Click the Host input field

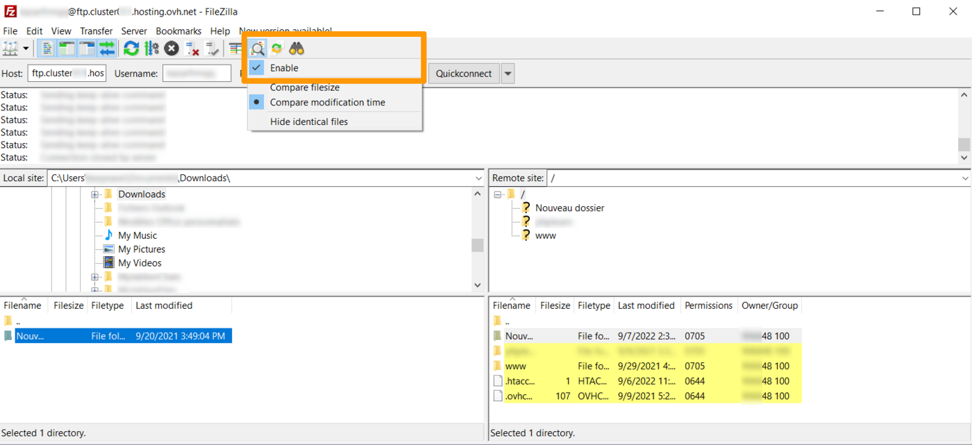click(67, 74)
